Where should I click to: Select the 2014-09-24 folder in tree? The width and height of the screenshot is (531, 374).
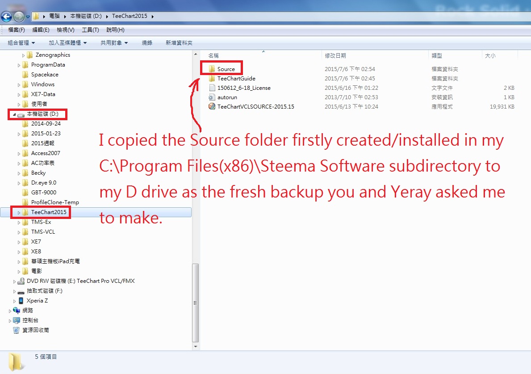click(x=46, y=124)
